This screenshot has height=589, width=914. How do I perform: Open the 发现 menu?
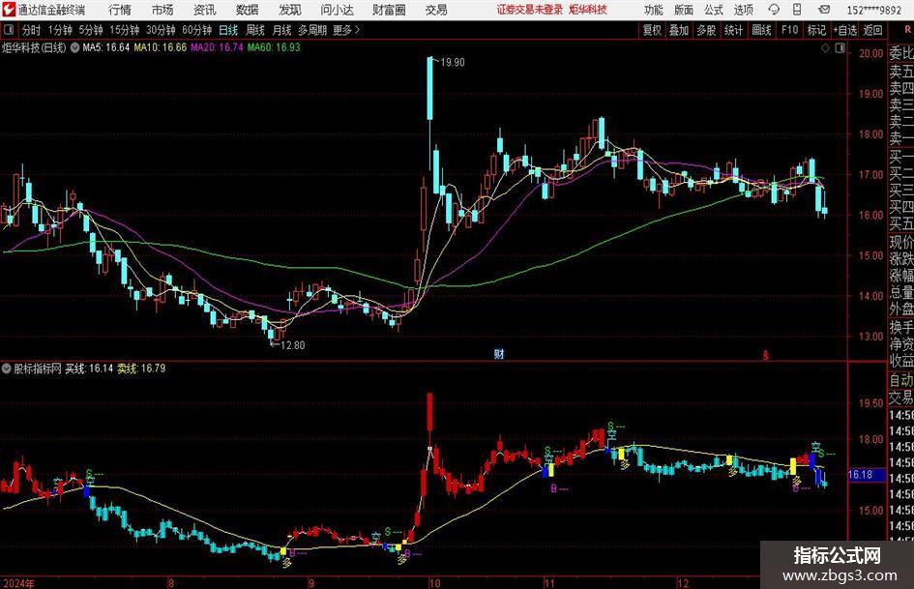(x=290, y=10)
